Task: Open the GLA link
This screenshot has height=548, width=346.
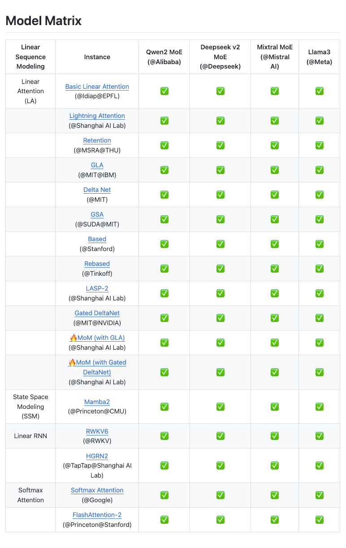Action: pyautogui.click(x=97, y=165)
